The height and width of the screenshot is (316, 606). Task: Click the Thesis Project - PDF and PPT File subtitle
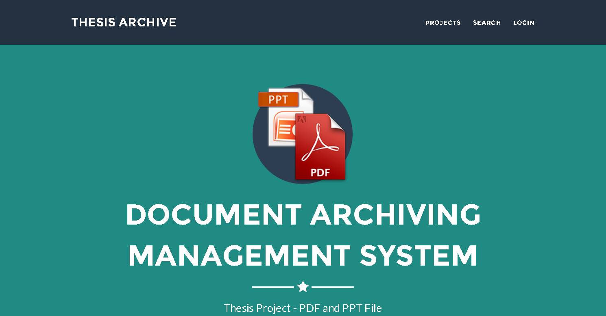(x=303, y=308)
